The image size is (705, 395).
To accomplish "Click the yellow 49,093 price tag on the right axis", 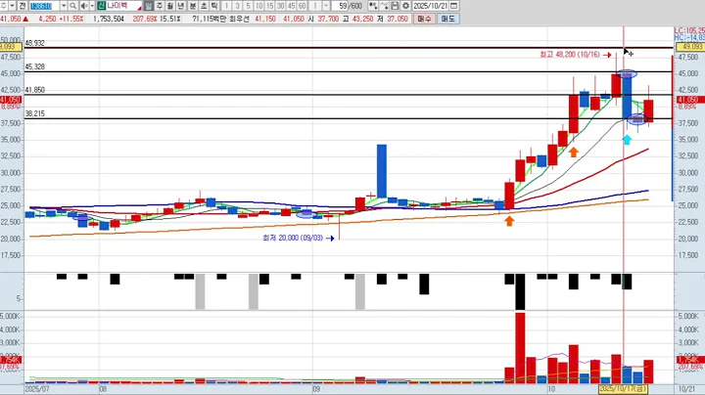I will (690, 47).
